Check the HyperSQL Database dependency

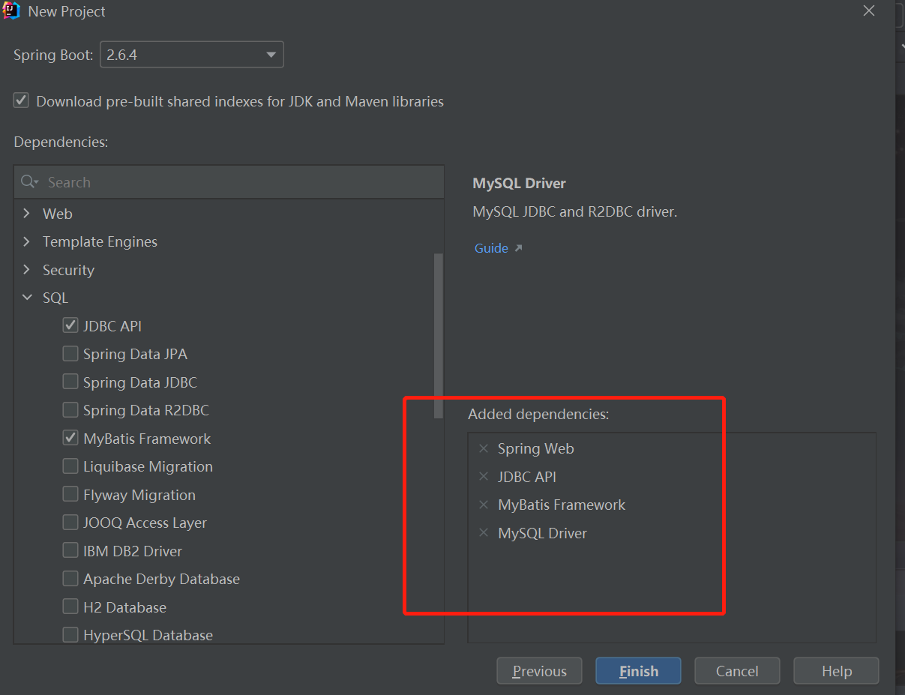coord(70,635)
